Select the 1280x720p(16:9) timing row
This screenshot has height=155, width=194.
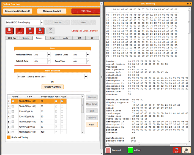[x=29, y=127]
